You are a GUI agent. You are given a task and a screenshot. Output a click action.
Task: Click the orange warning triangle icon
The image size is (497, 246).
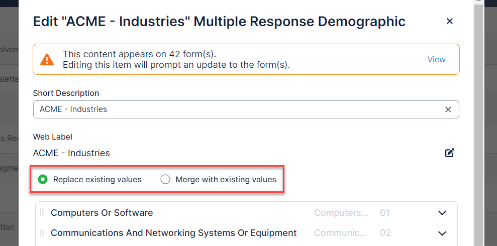coord(47,60)
